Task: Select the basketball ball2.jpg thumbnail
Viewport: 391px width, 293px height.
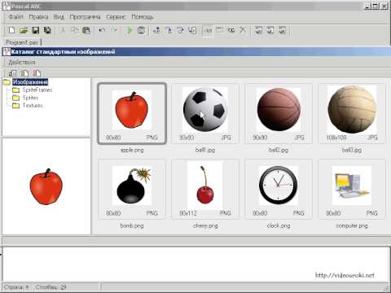Action: coord(279,113)
